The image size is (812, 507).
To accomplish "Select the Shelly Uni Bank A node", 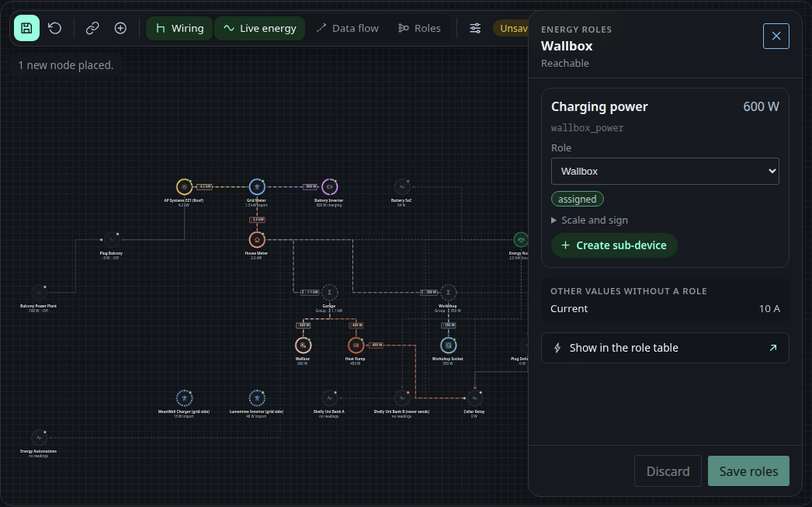I will pos(329,398).
